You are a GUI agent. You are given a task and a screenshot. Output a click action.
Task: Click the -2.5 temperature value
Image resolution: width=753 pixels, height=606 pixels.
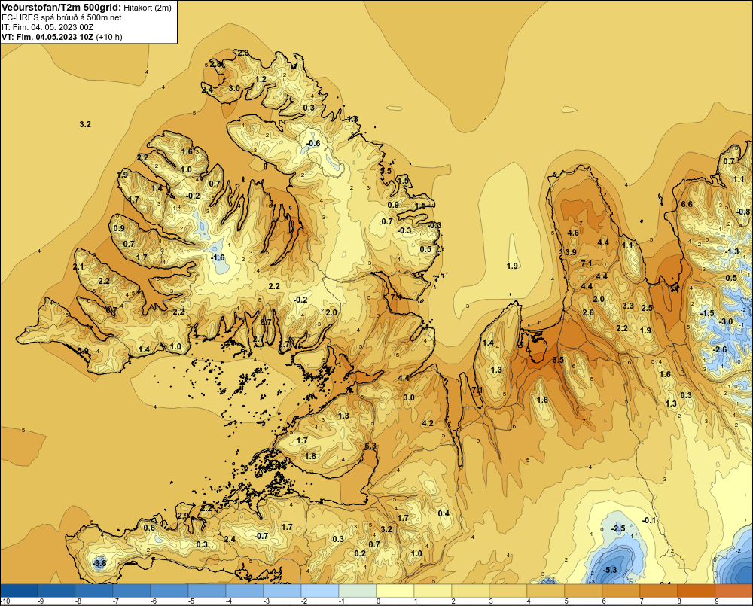coord(618,528)
